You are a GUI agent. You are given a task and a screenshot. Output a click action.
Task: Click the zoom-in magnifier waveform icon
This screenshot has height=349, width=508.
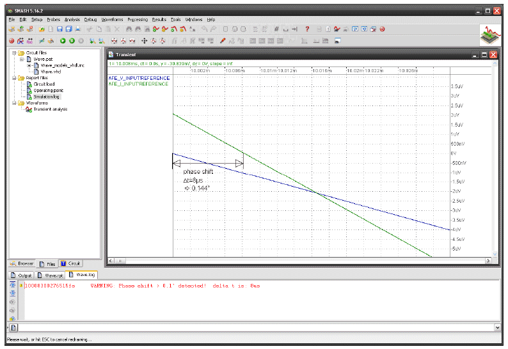[x=93, y=41]
